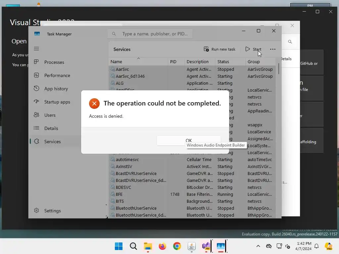
Task: Launch Google Chrome from taskbar
Action: pyautogui.click(x=177, y=246)
